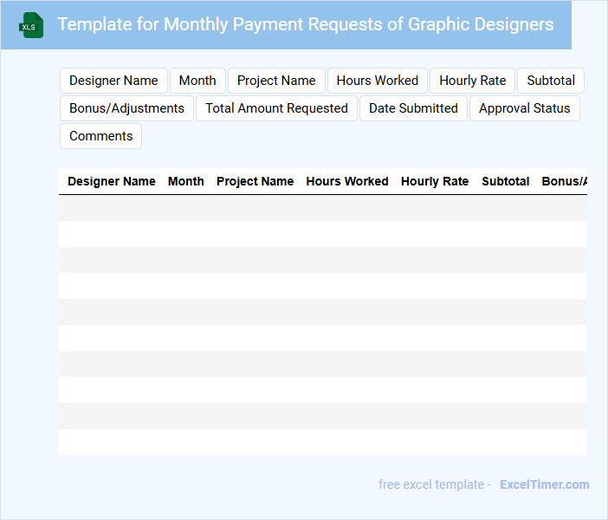Viewport: 608px width, 520px height.
Task: Click the green XLS file icon
Action: pos(32,26)
